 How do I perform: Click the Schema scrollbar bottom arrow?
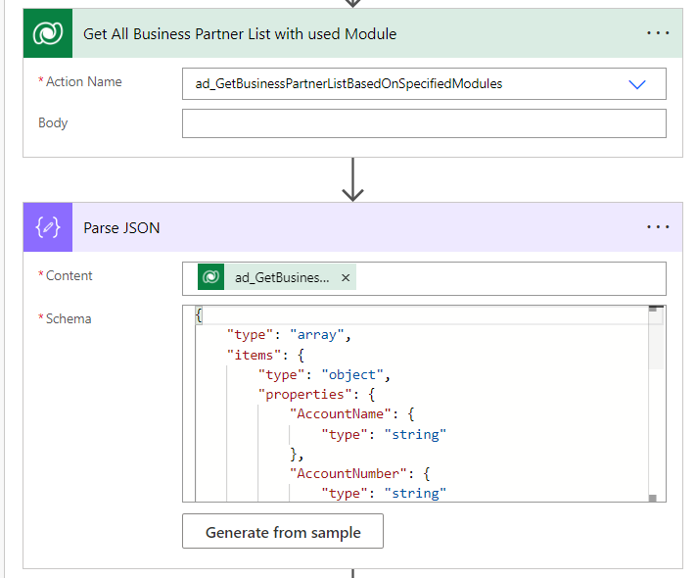coord(652,497)
